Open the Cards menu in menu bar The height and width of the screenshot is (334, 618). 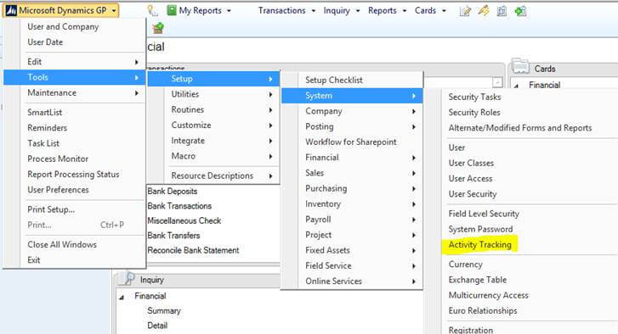[430, 11]
